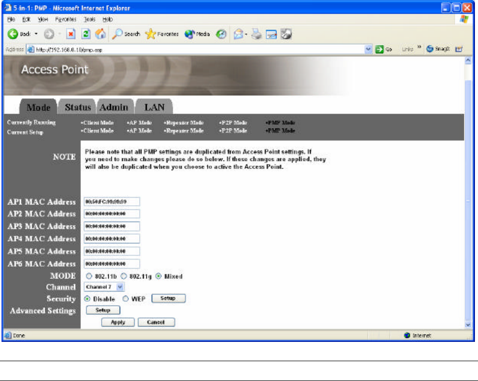Open the Favorites star button
Viewport: 478px width, 381px height.
pos(162,34)
